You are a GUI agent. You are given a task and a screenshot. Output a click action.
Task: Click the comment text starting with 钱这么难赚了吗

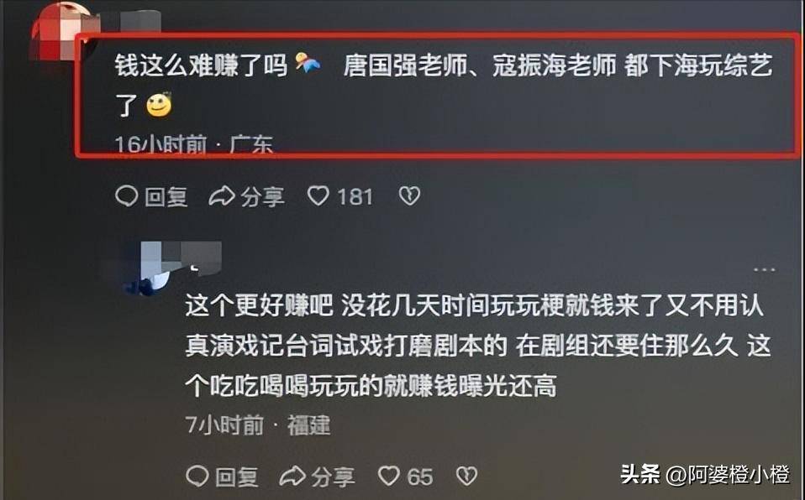(444, 85)
